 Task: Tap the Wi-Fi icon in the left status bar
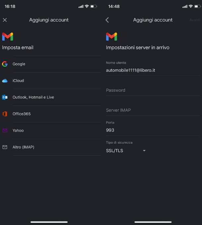(x=87, y=6)
